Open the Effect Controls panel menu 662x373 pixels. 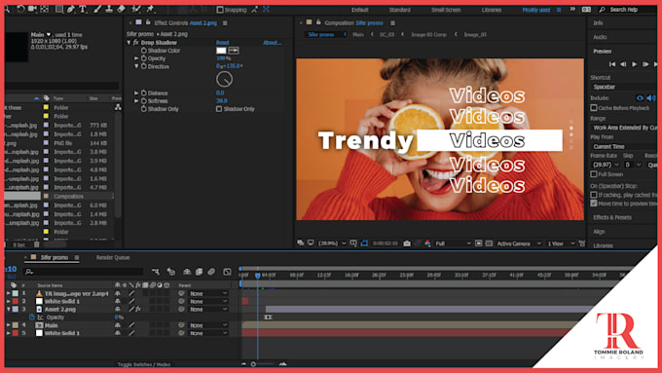(x=225, y=22)
